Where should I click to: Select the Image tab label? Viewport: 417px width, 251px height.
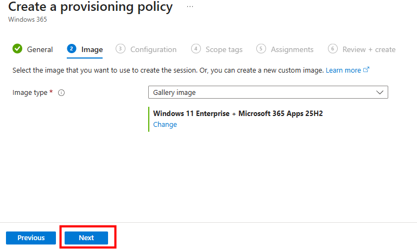[92, 49]
